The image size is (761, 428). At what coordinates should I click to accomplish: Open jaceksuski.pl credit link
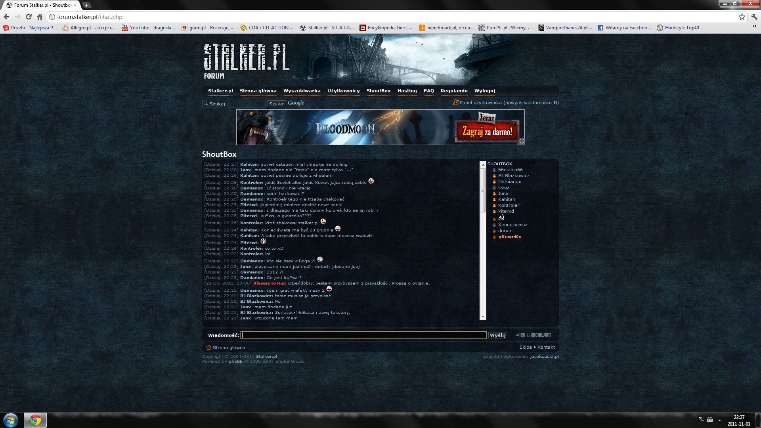coord(544,356)
